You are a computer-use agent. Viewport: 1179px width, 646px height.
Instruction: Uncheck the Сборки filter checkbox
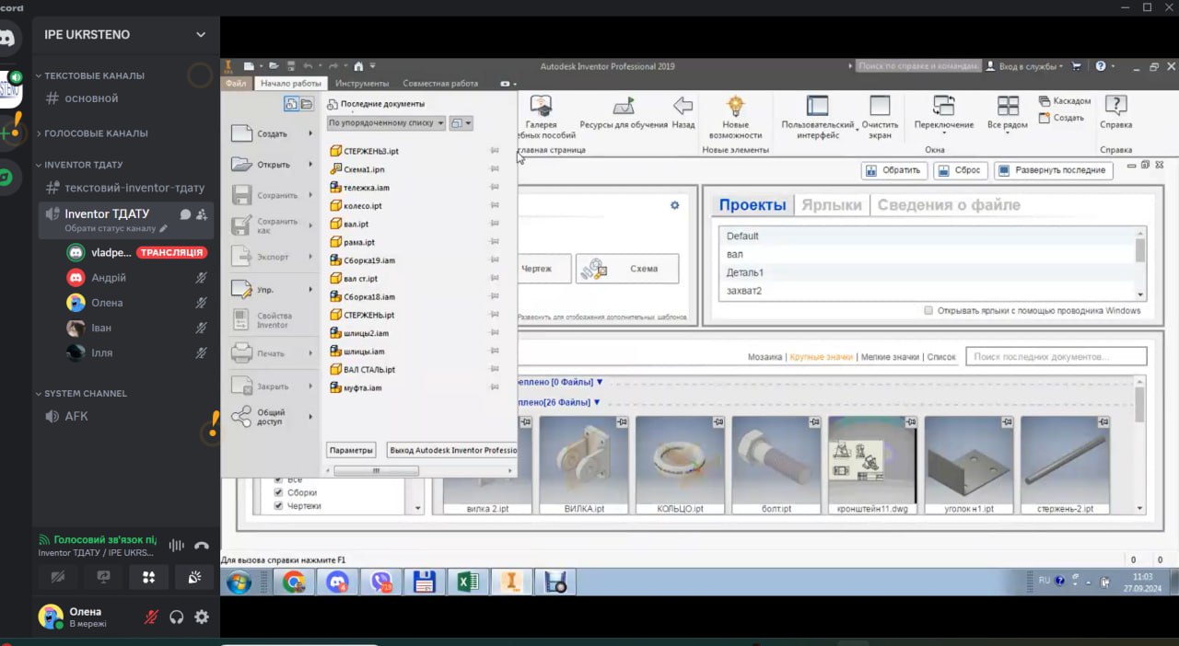pyautogui.click(x=279, y=492)
